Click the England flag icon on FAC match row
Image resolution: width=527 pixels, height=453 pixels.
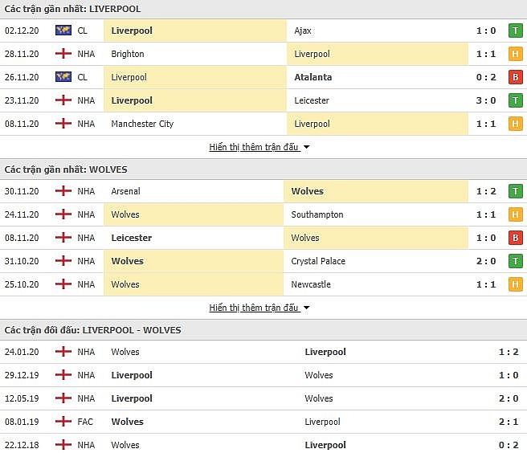pos(63,422)
